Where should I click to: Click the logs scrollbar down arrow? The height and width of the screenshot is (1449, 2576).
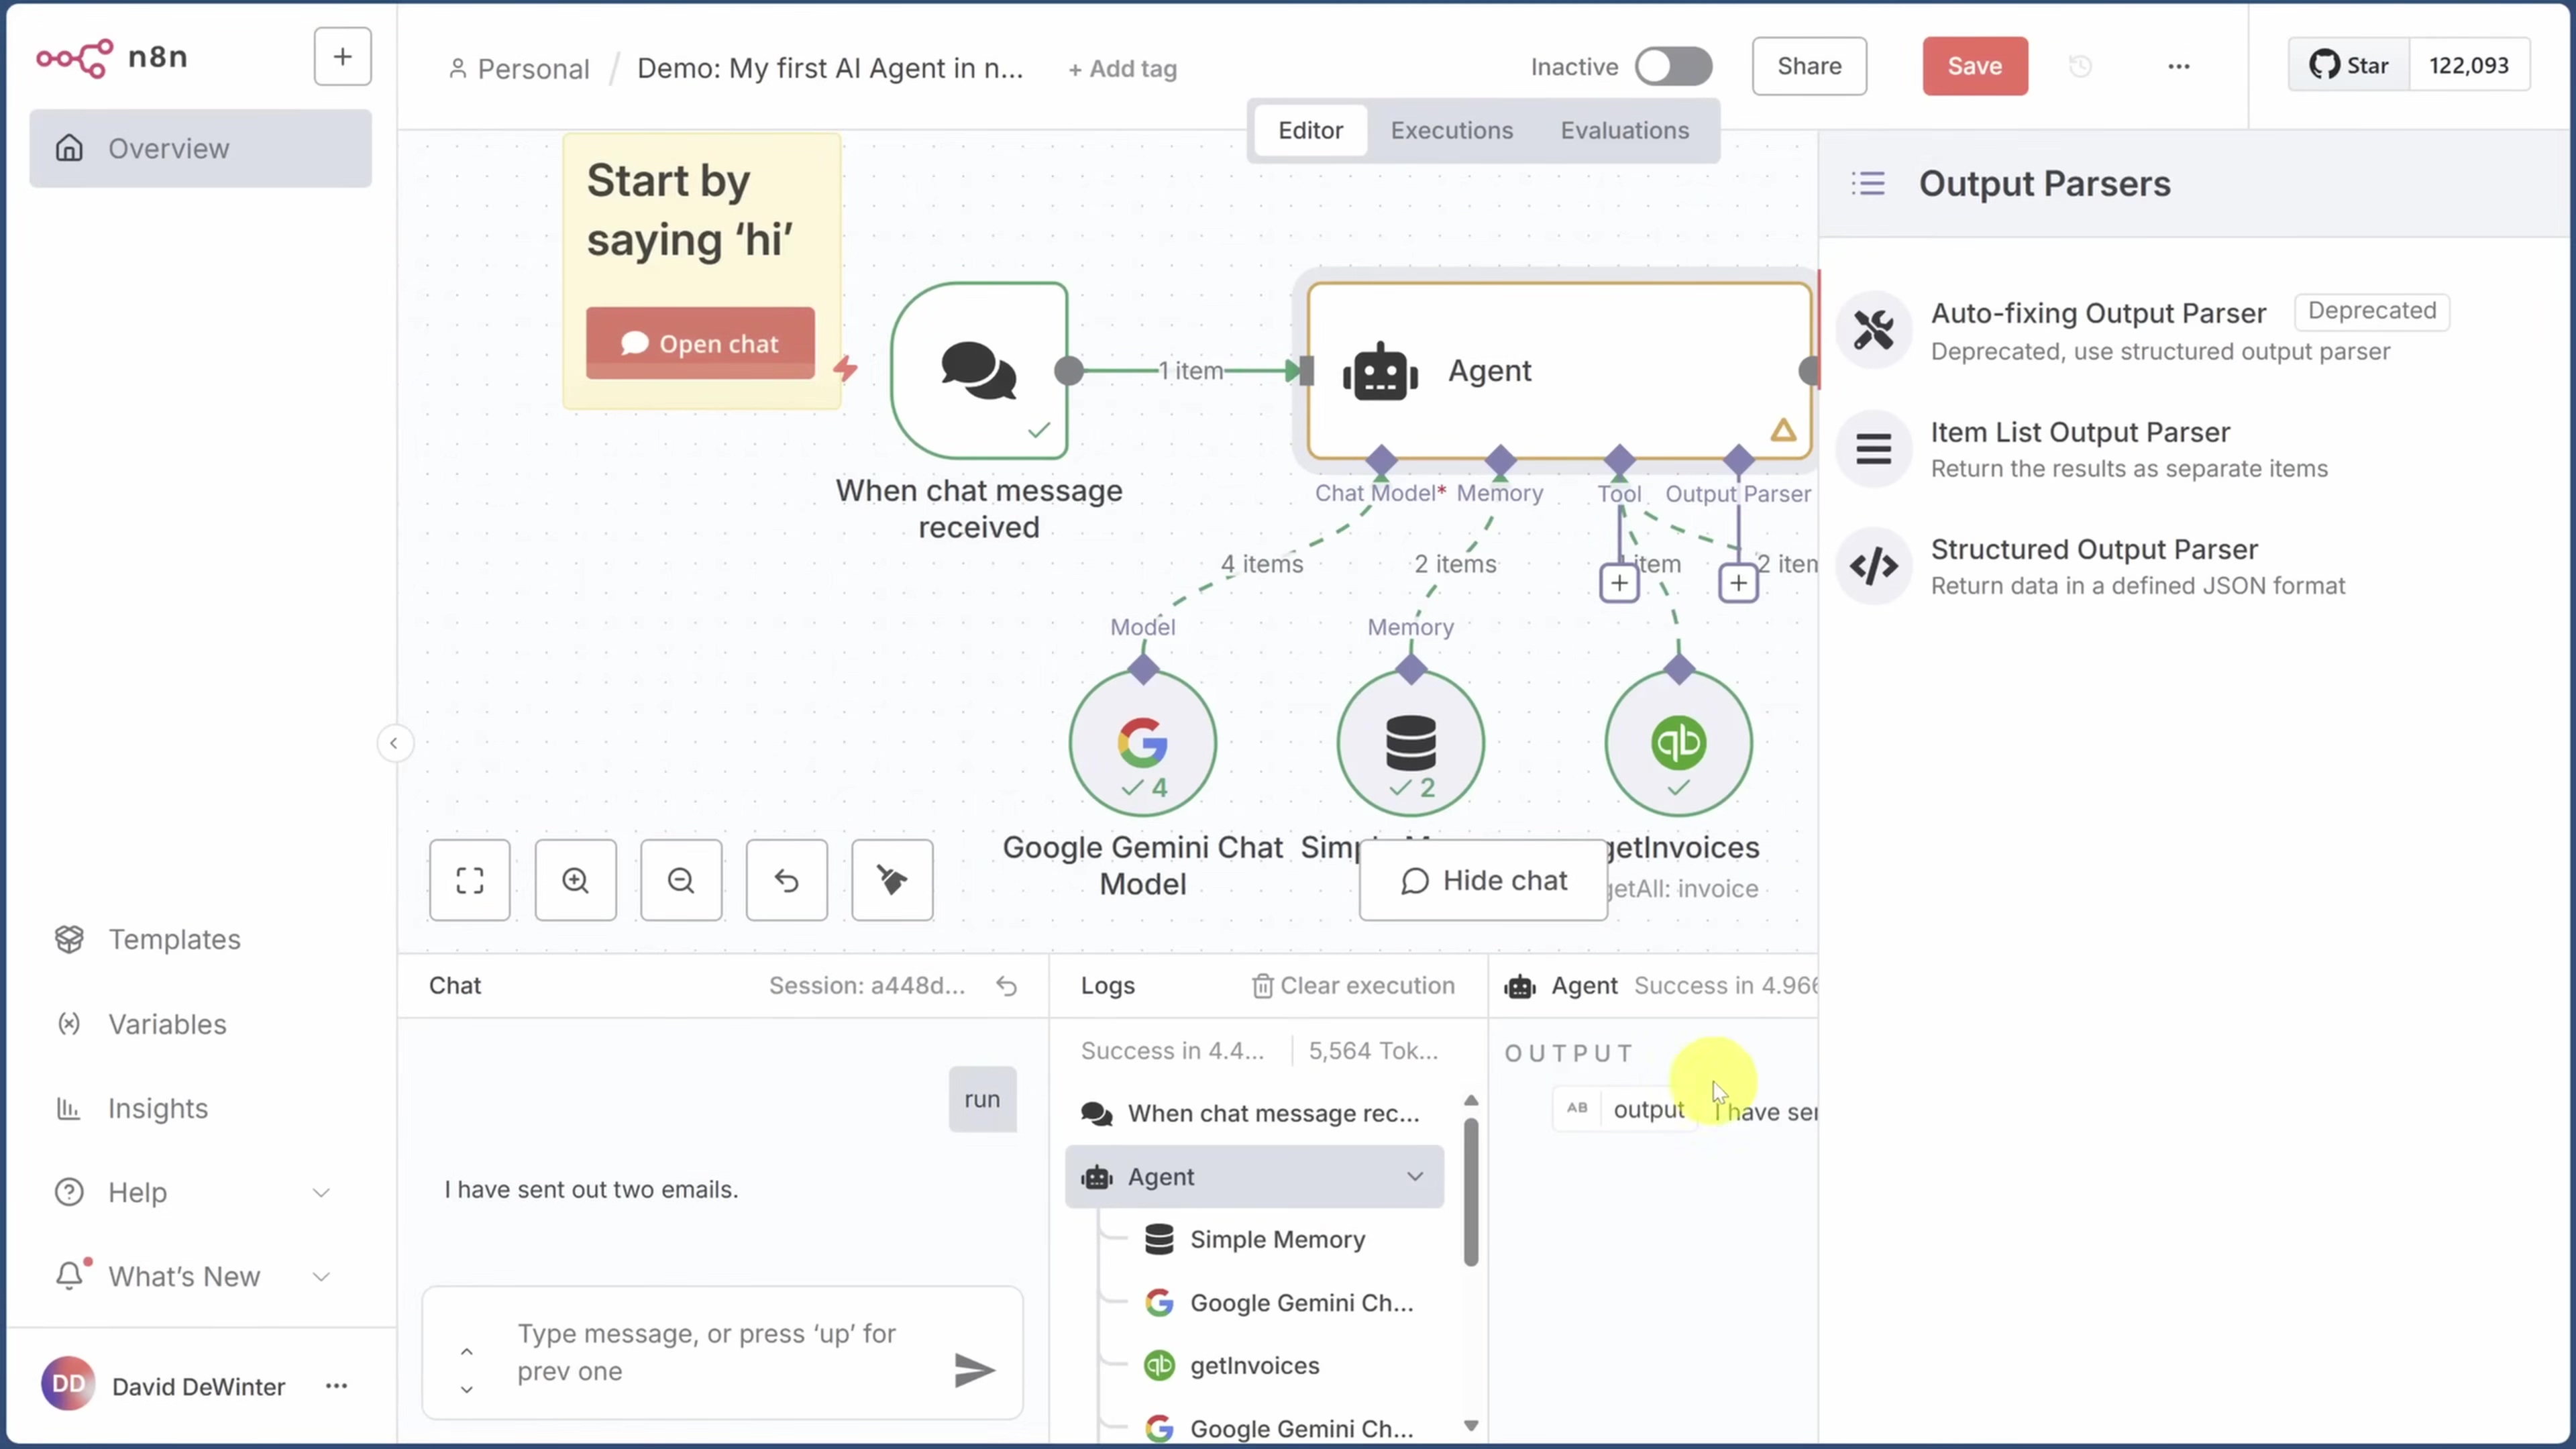tap(1471, 1425)
